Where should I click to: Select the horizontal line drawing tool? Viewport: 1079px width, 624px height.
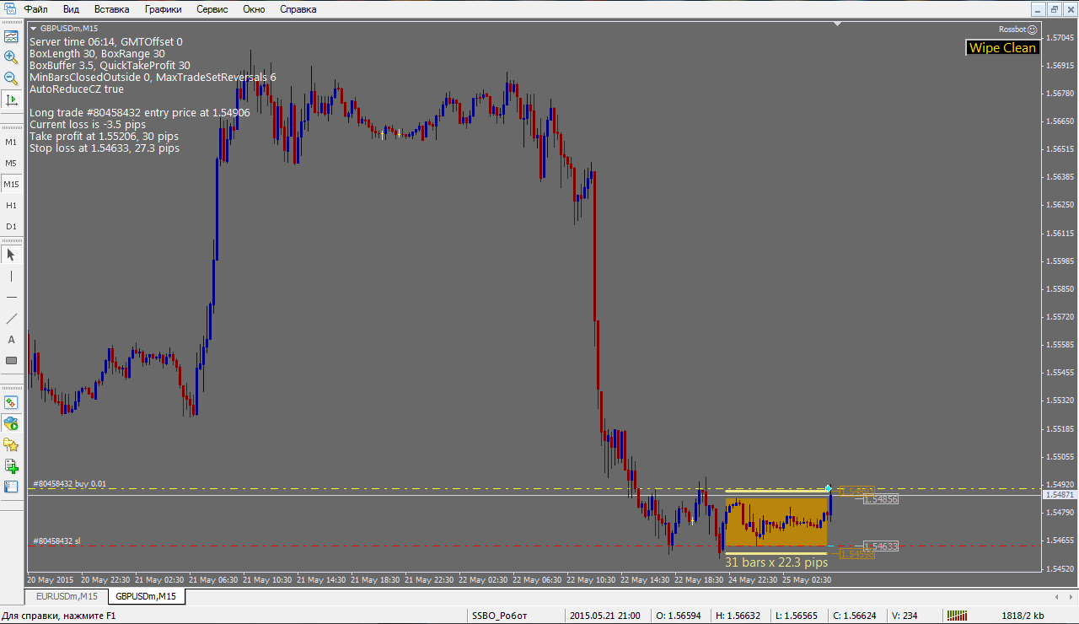[11, 297]
